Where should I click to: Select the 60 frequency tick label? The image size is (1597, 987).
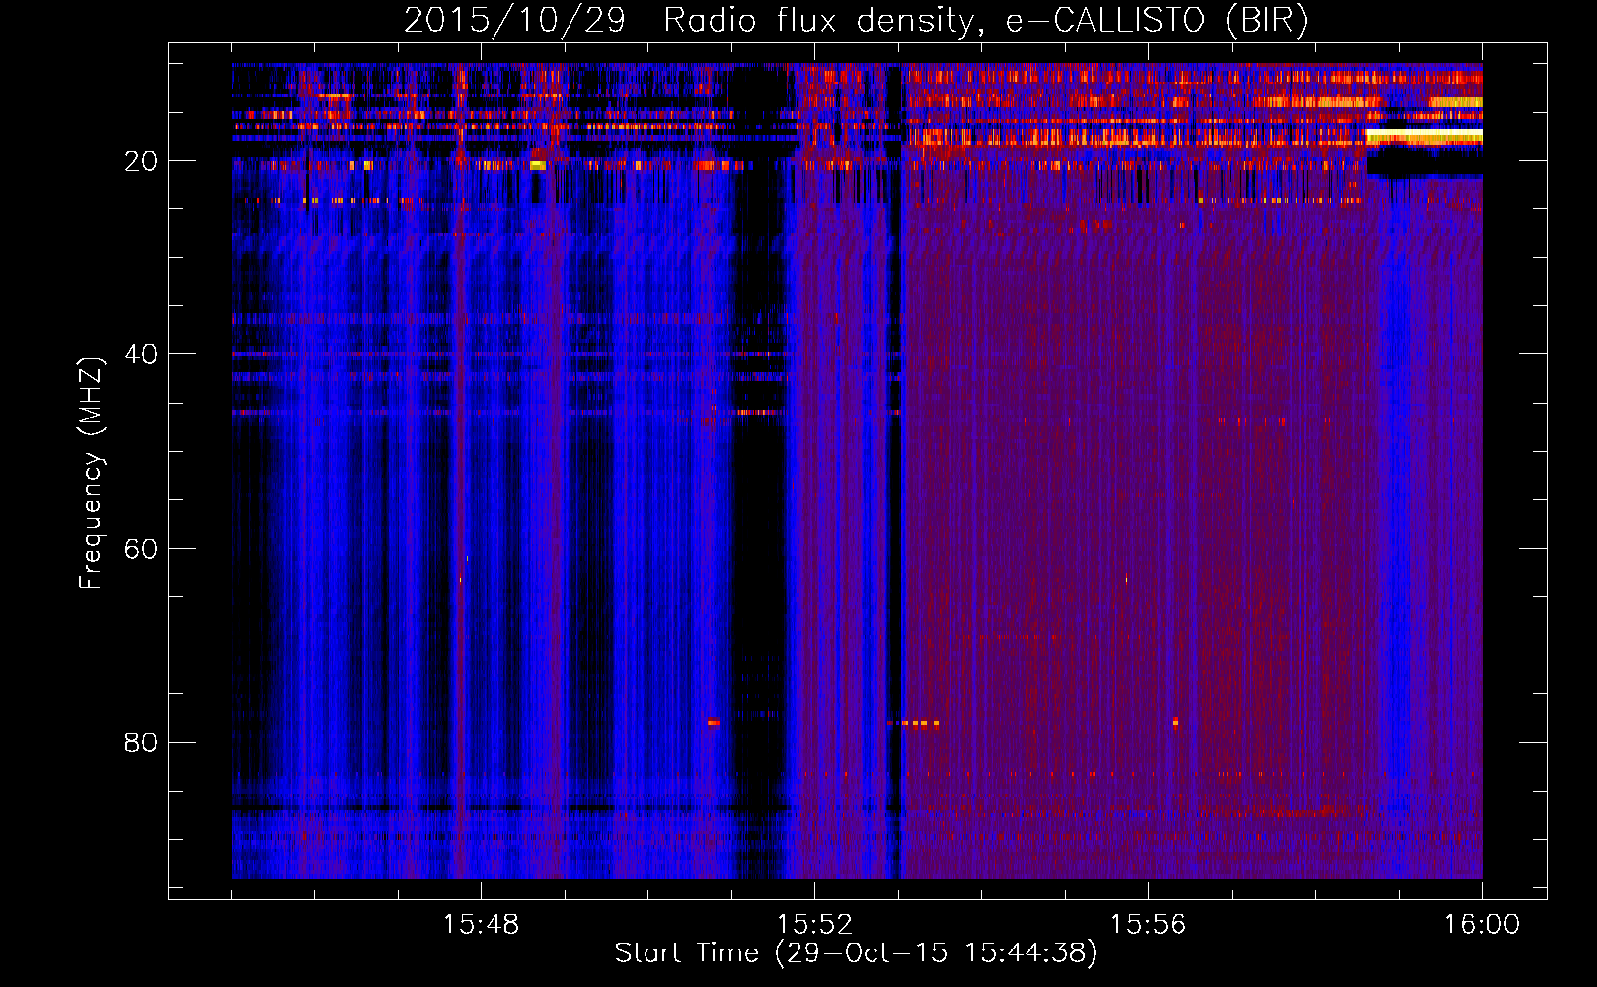coord(141,549)
